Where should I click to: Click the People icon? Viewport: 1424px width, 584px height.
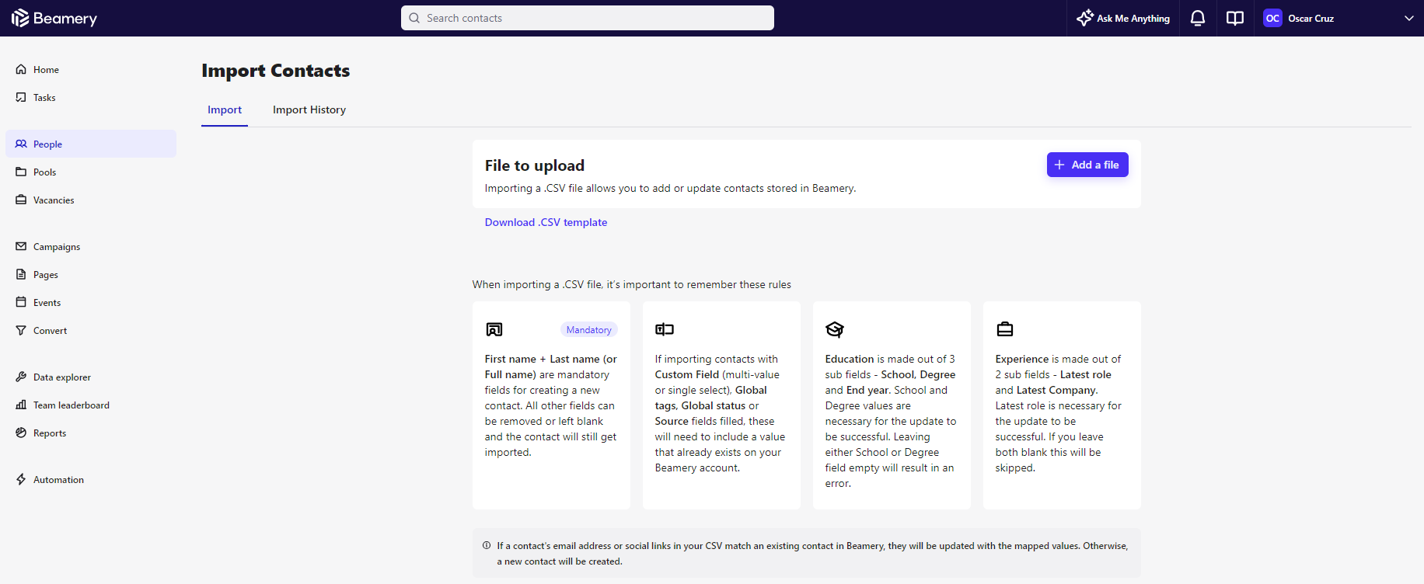click(x=21, y=144)
